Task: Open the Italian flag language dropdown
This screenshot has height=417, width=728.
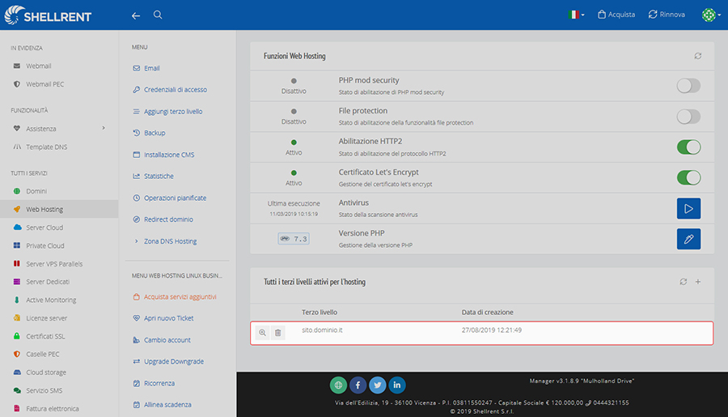Action: point(576,15)
